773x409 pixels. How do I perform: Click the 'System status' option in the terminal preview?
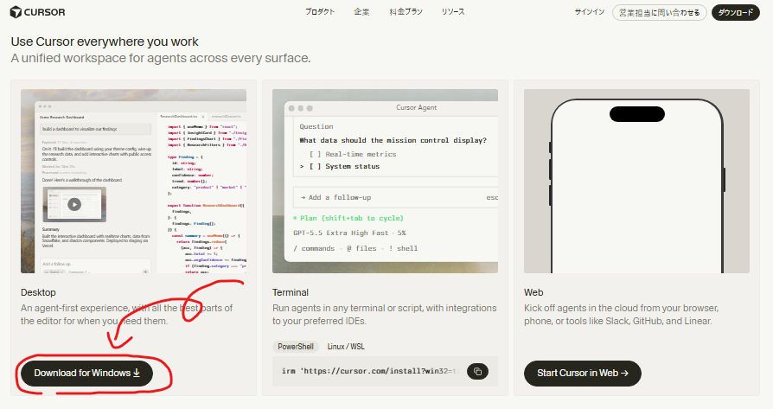click(345, 167)
